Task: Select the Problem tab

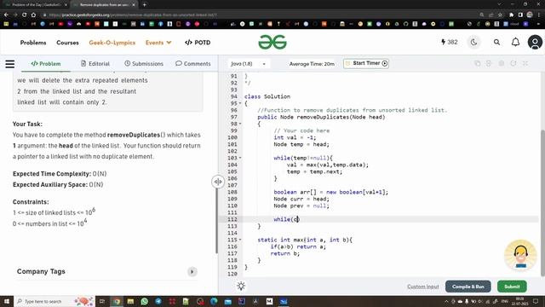Action: pos(46,64)
